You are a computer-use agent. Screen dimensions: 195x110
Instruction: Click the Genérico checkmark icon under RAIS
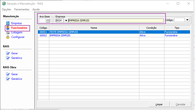tap(8, 58)
